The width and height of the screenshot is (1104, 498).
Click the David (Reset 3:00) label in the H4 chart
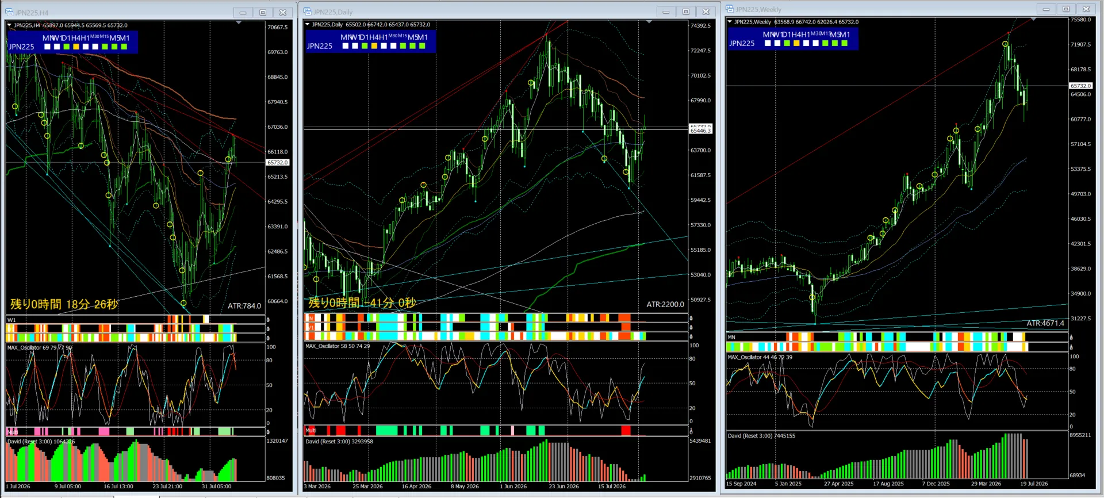click(x=41, y=442)
